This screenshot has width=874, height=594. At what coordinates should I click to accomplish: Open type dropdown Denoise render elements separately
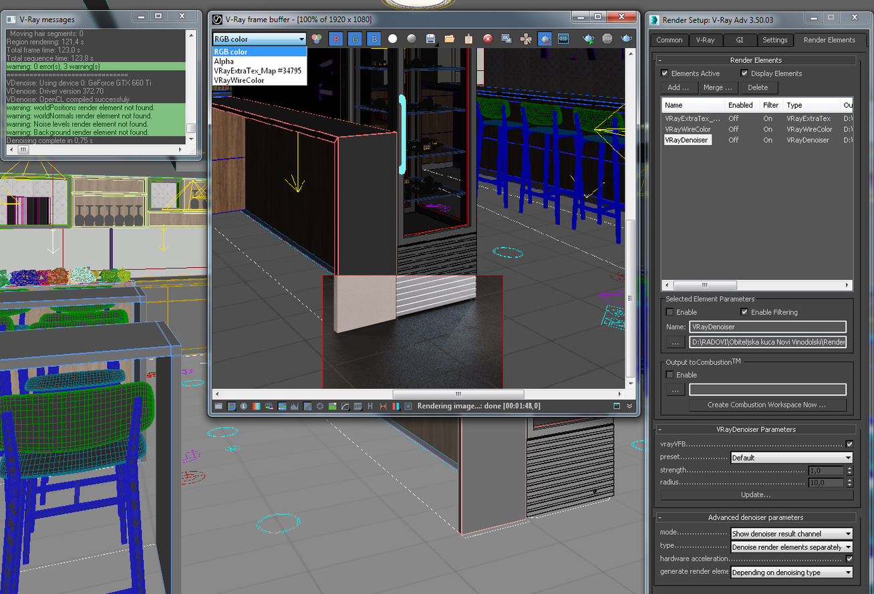coord(792,547)
